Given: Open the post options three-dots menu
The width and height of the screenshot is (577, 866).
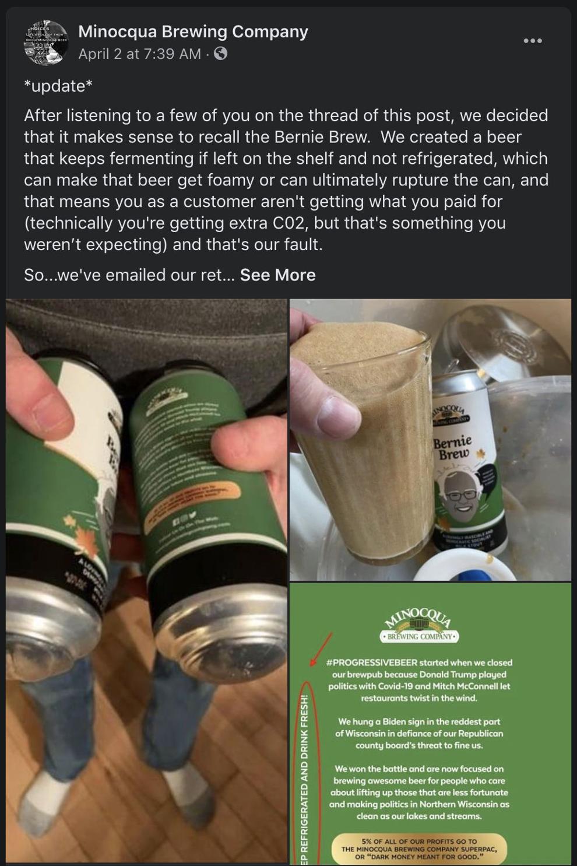Looking at the screenshot, I should pos(532,41).
